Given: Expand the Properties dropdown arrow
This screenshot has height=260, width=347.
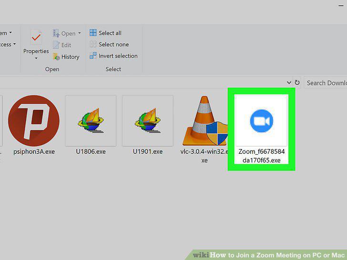Looking at the screenshot, I should click(x=36, y=59).
